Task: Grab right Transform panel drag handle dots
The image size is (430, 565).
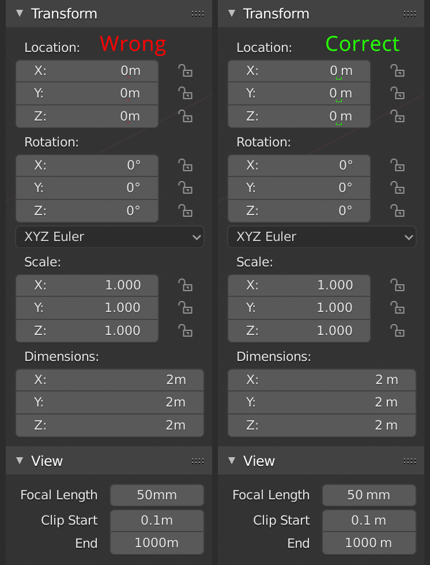Action: pyautogui.click(x=410, y=14)
